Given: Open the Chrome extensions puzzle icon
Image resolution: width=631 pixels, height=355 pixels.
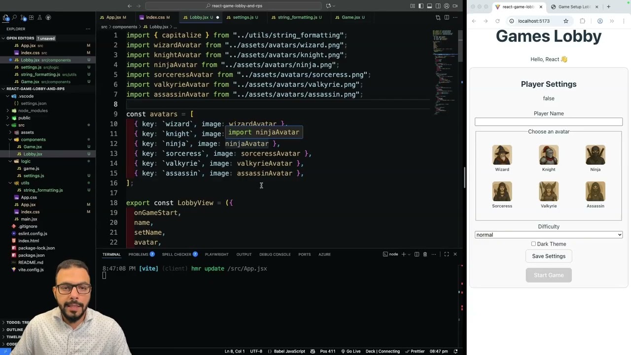Looking at the screenshot, I should coord(583,21).
